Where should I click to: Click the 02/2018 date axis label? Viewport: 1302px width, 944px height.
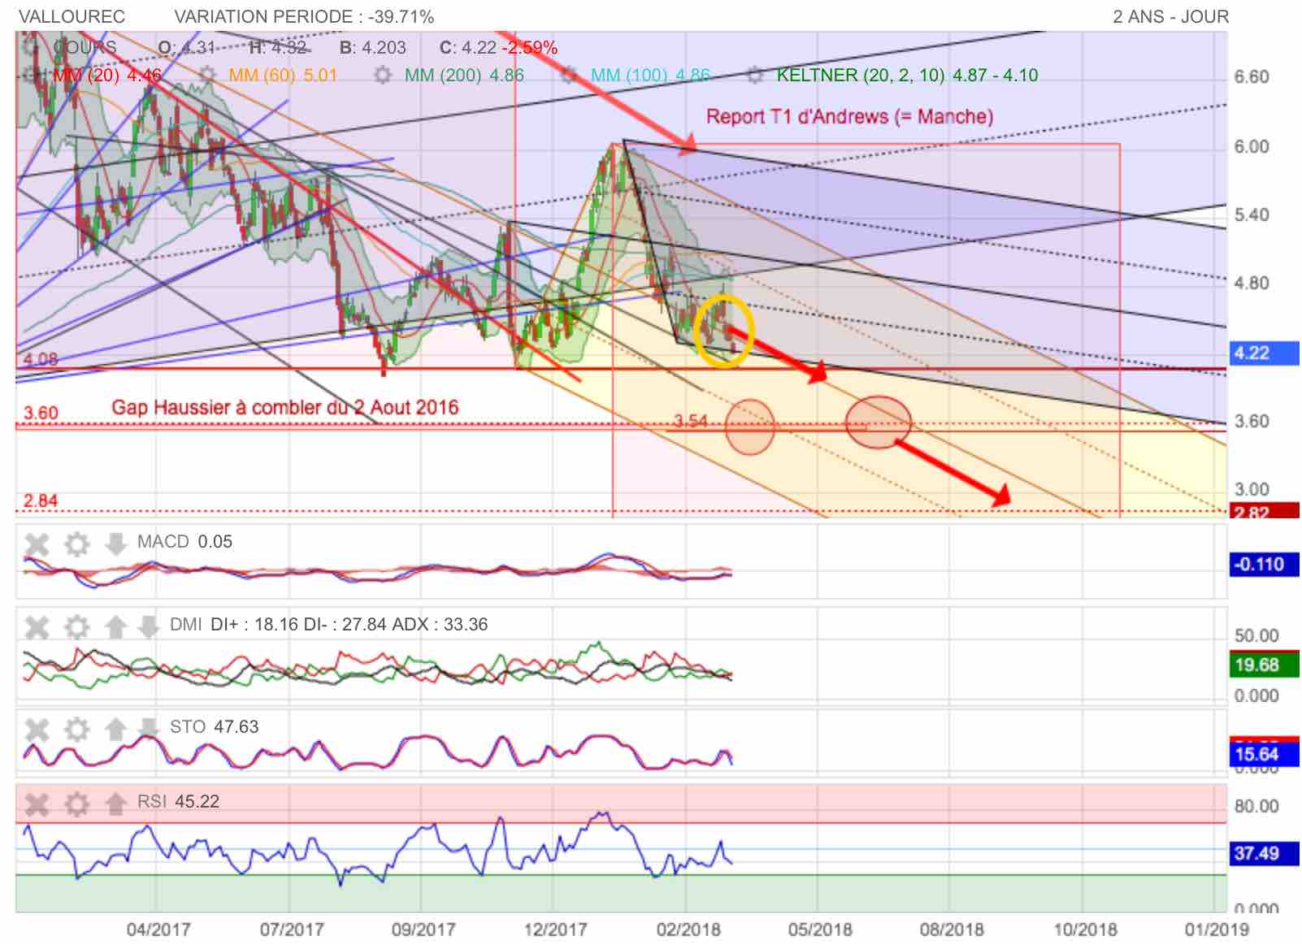click(688, 929)
